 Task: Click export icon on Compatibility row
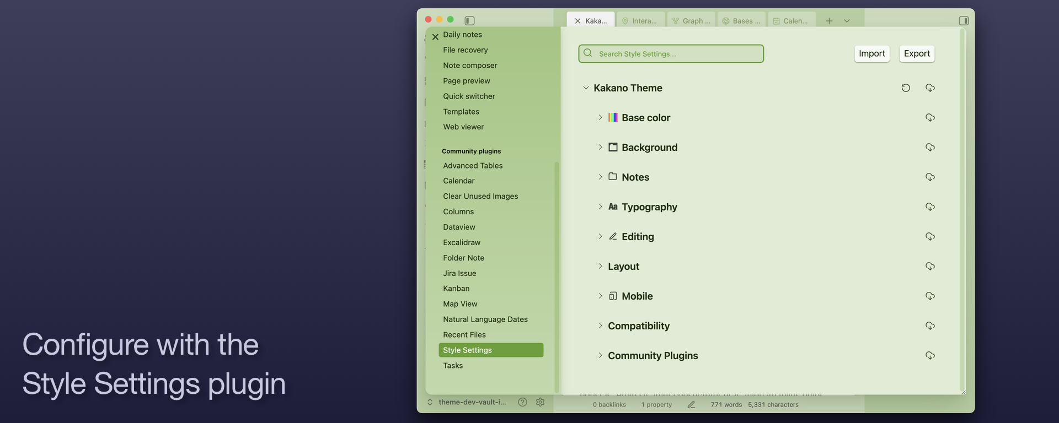tap(930, 326)
